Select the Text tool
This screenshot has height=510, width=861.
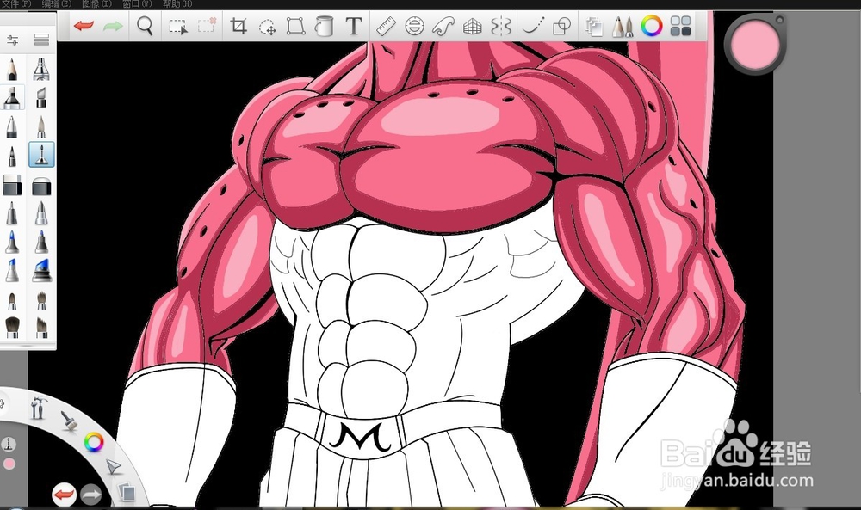click(x=354, y=26)
